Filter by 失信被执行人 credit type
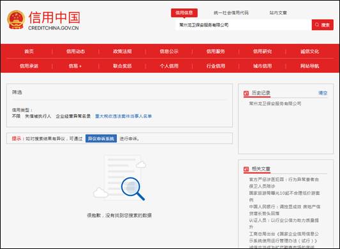The width and height of the screenshot is (340, 249). tap(38, 116)
